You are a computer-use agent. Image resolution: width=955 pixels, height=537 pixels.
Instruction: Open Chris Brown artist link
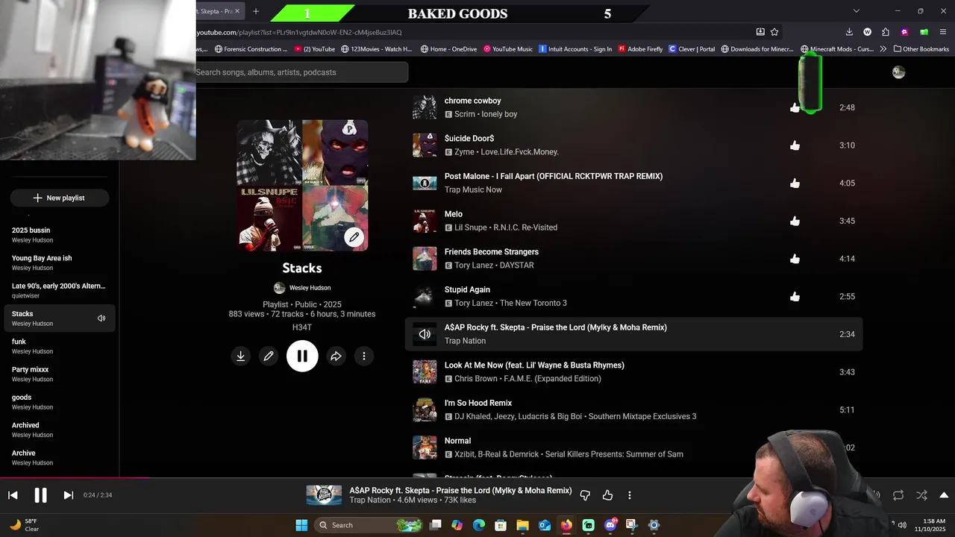[476, 379]
